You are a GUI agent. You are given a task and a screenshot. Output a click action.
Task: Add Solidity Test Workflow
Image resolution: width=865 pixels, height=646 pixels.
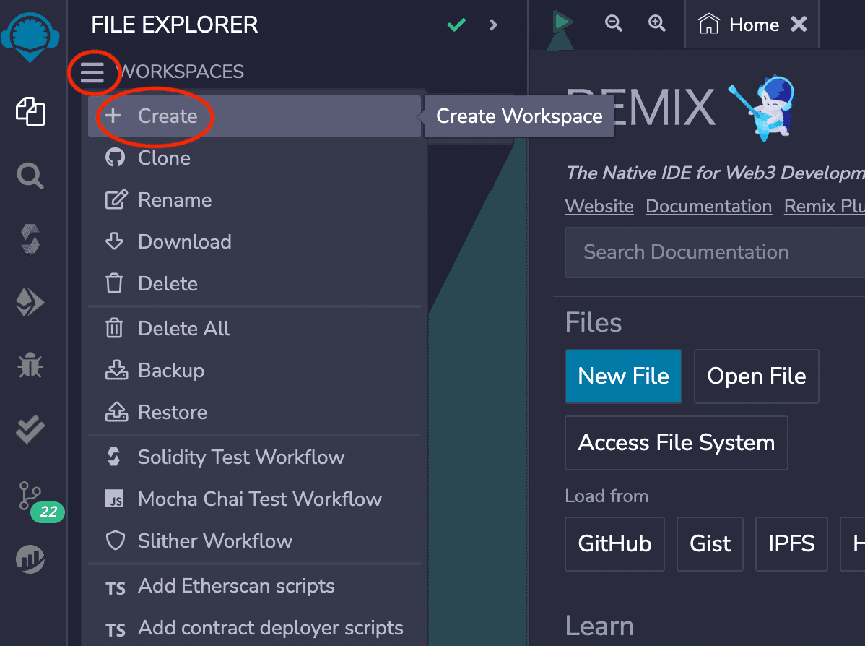coord(254,457)
